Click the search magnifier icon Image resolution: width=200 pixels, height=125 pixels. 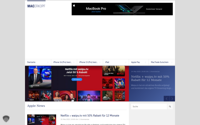tap(170, 107)
